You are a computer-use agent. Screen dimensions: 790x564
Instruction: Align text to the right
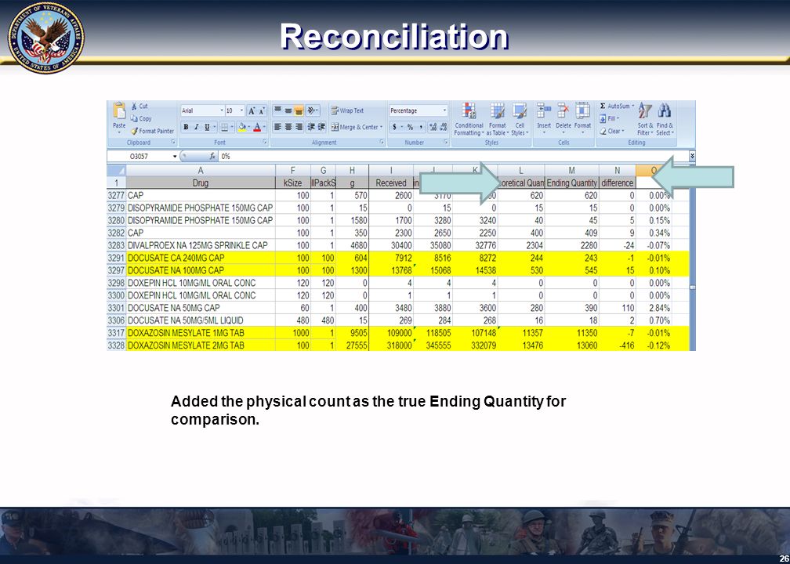pyautogui.click(x=299, y=127)
